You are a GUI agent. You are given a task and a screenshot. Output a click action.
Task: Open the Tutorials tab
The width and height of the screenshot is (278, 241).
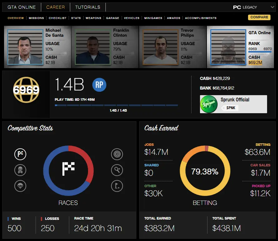point(88,7)
